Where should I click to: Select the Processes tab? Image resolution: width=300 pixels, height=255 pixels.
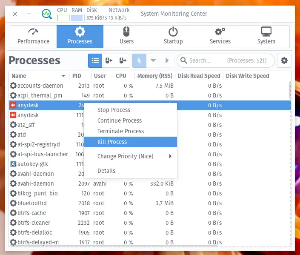coord(80,36)
